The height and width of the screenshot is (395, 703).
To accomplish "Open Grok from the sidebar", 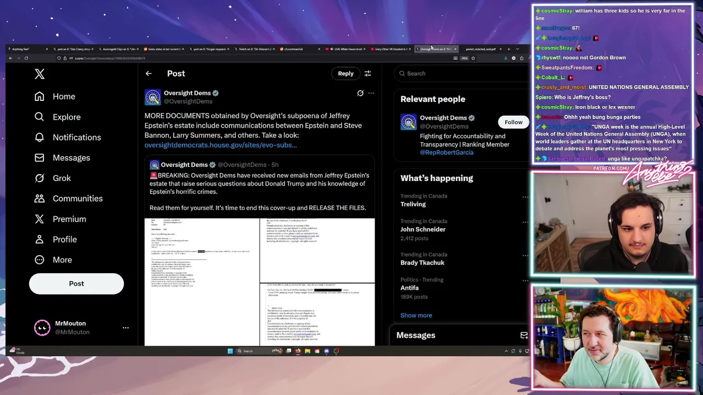I will pos(53,178).
